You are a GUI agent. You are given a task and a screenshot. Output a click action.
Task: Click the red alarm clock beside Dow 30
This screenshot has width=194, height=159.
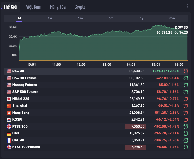click(186, 71)
